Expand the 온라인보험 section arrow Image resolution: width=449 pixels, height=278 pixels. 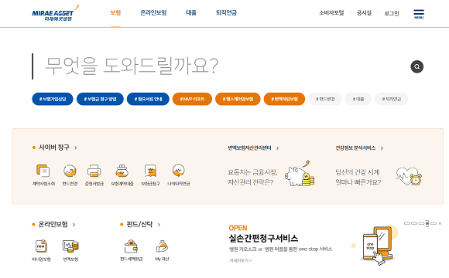pyautogui.click(x=74, y=225)
